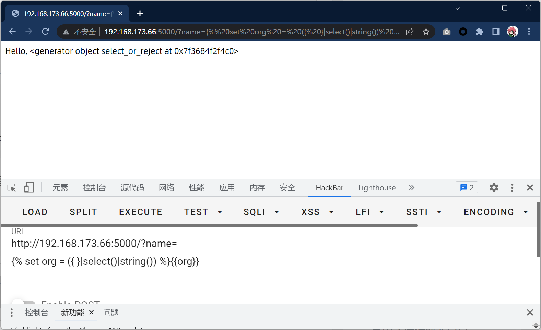Toggle the browser side panel icon
The height and width of the screenshot is (330, 541).
tap(496, 32)
